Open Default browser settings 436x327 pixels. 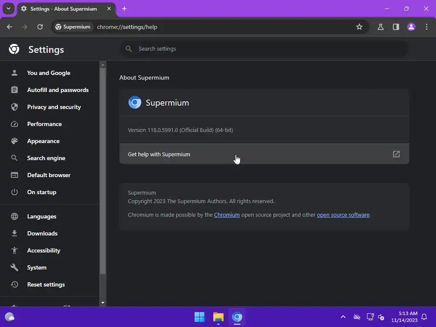tap(49, 175)
